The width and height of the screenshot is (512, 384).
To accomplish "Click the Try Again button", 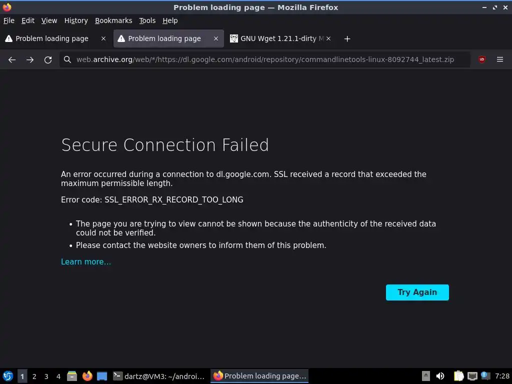I will point(417,292).
